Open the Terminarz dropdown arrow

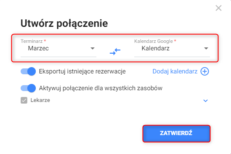[93, 48]
